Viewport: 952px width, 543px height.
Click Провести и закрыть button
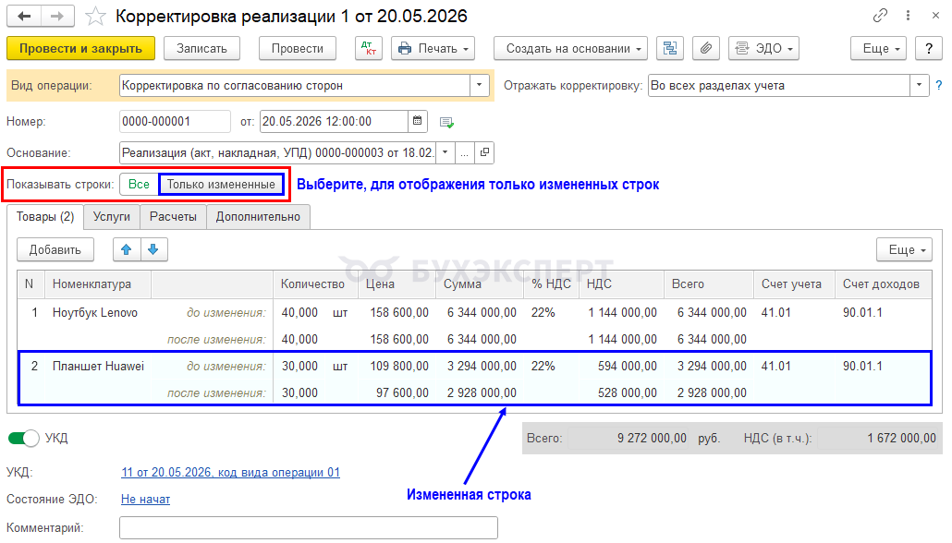tap(80, 49)
